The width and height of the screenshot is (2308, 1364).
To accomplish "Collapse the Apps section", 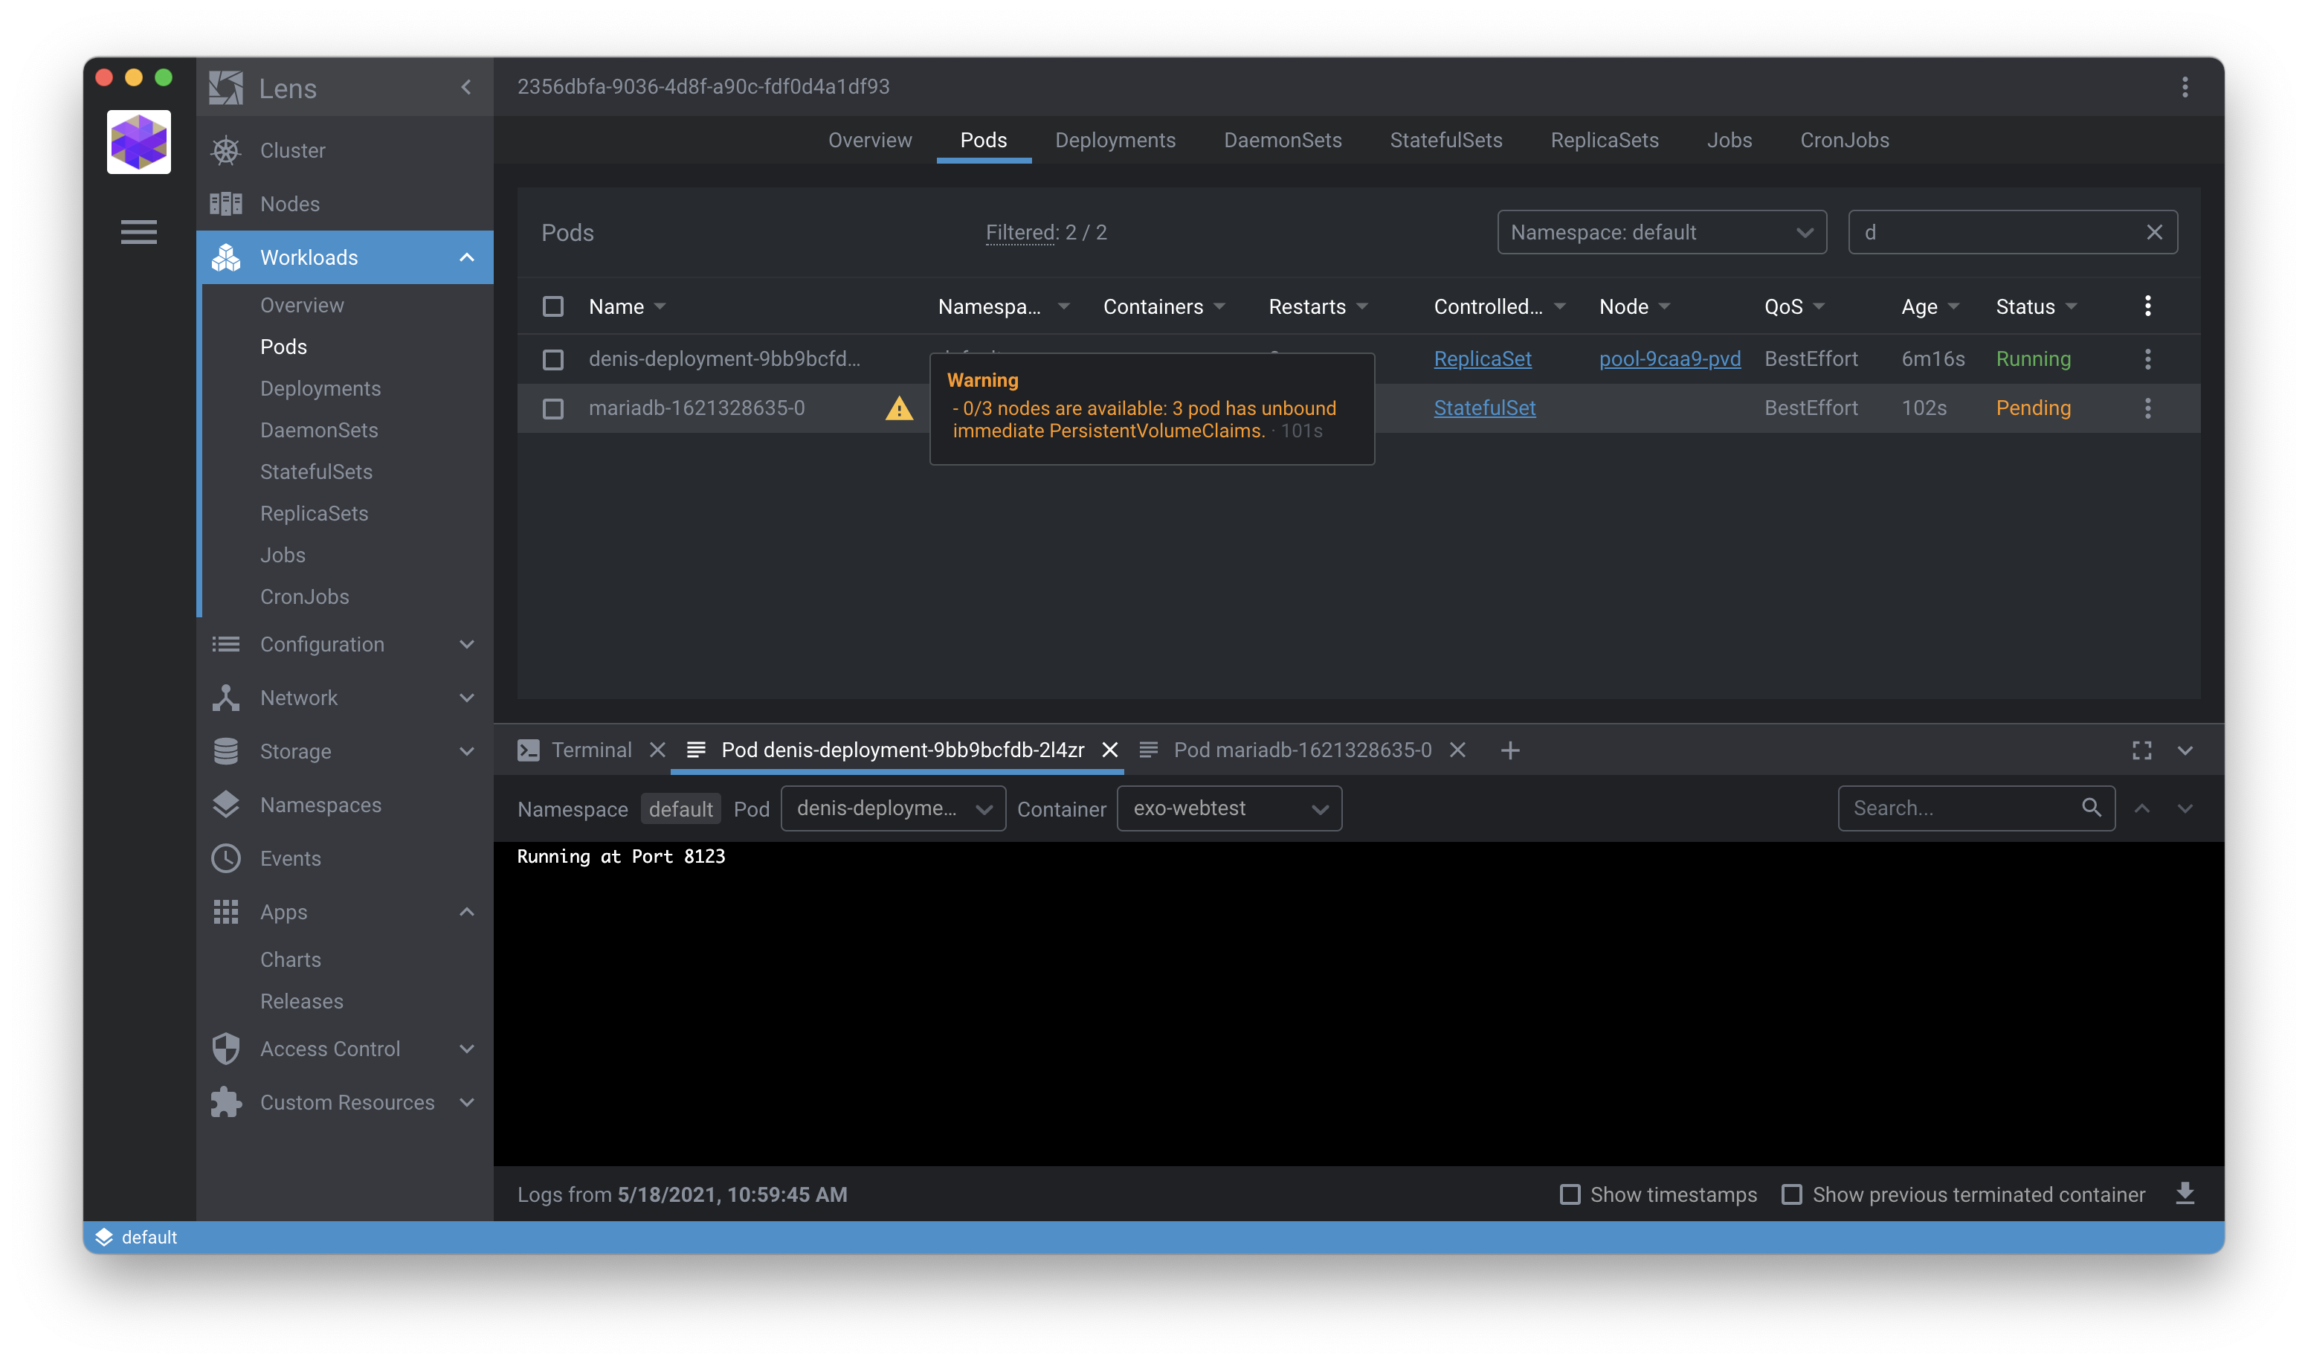I will [x=467, y=912].
